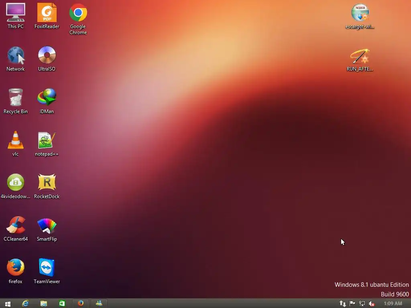Screen dimensions: 411x308
Task: Select the firefox desktop shortcut
Action: coord(16,271)
